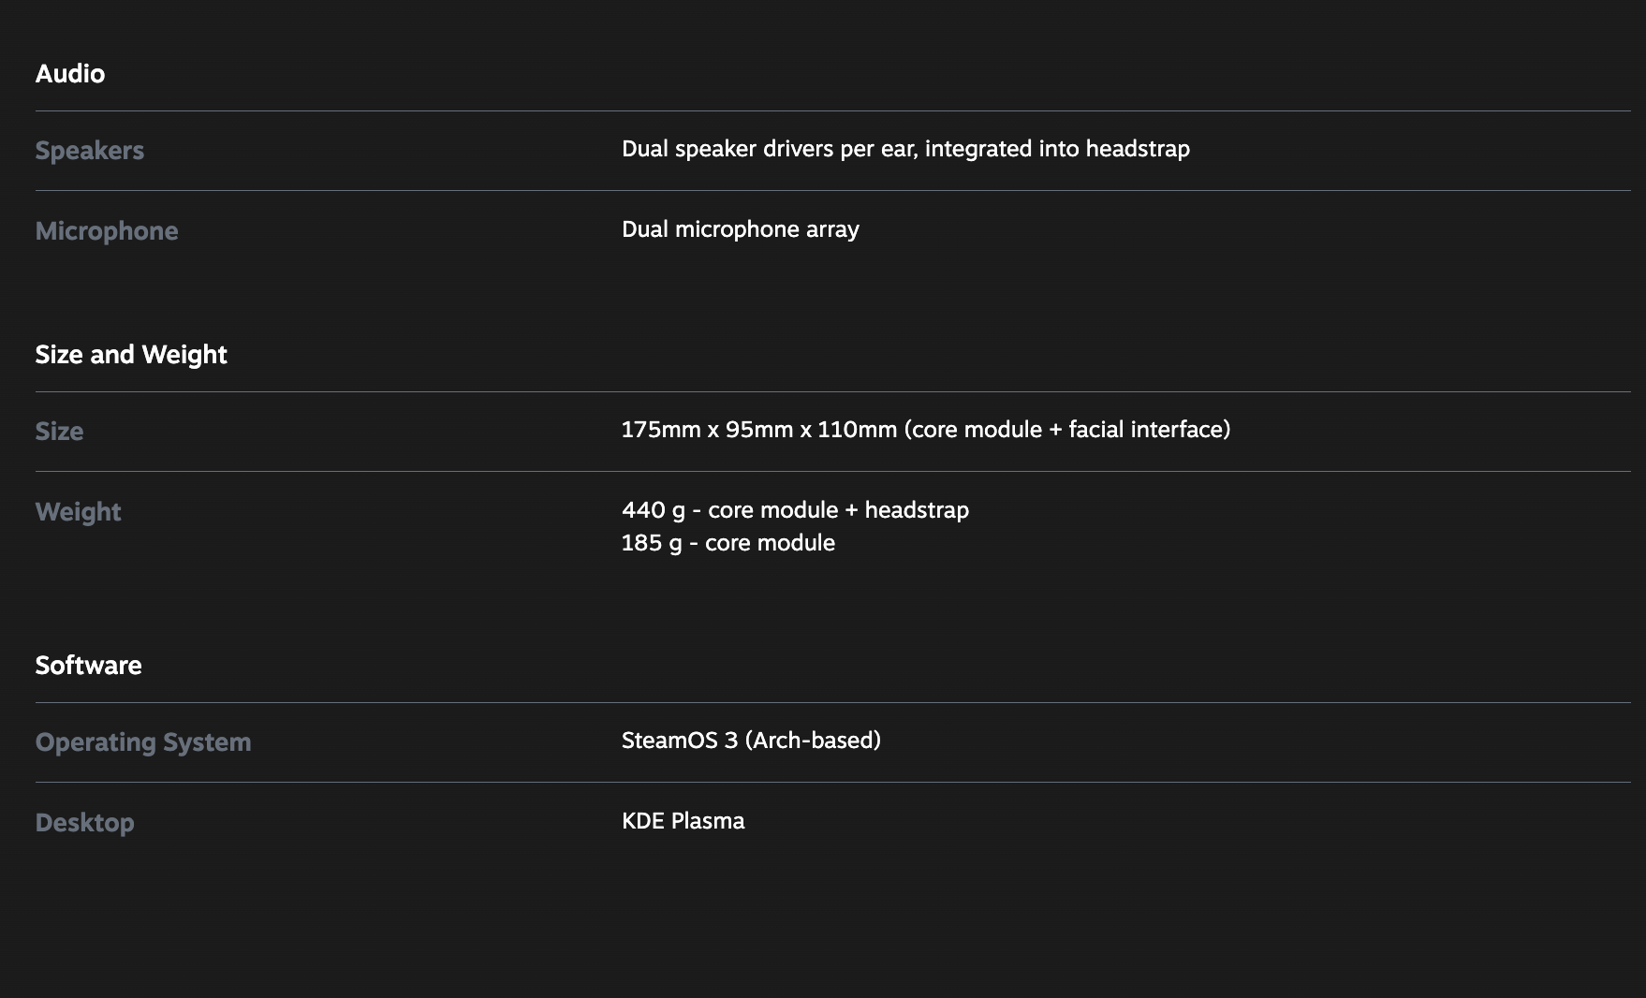
Task: Select the Size row label
Action: [59, 432]
